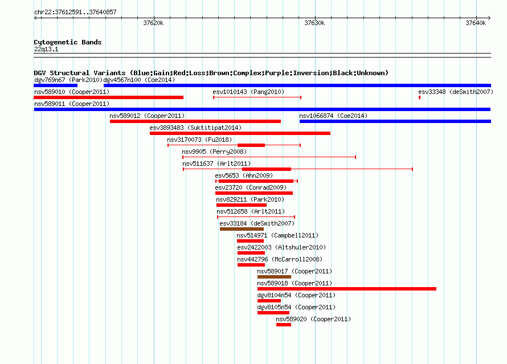Click the brown bar under nsv589017
This screenshot has height=364, width=507.
(274, 277)
